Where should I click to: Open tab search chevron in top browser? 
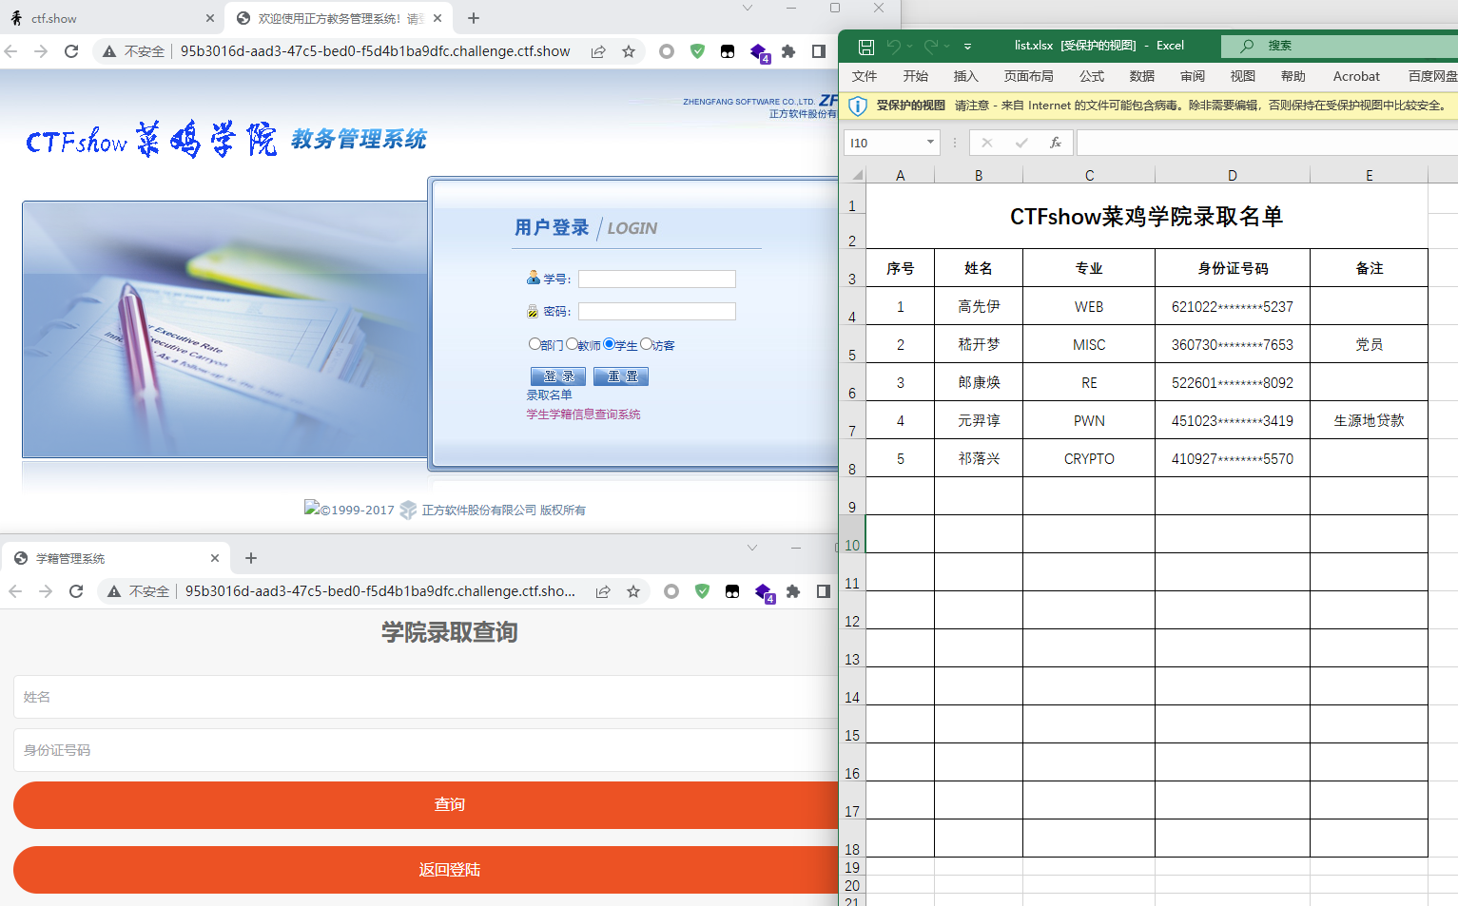tap(748, 9)
